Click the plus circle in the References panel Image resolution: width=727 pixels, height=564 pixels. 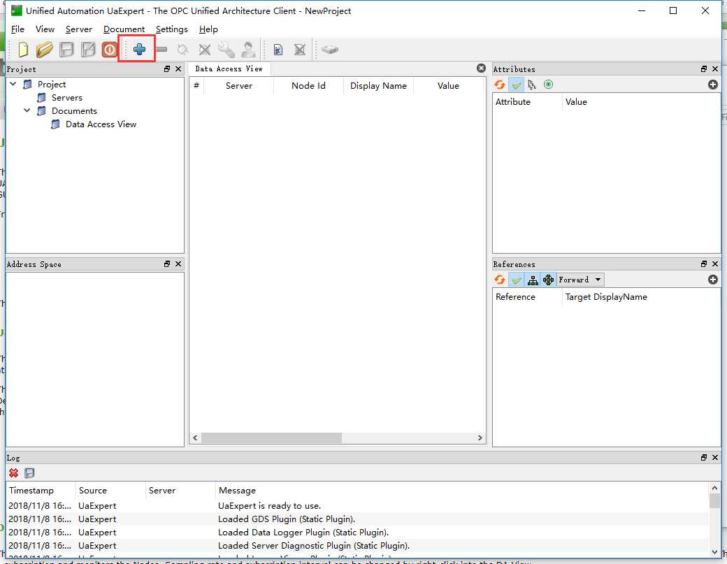[712, 280]
